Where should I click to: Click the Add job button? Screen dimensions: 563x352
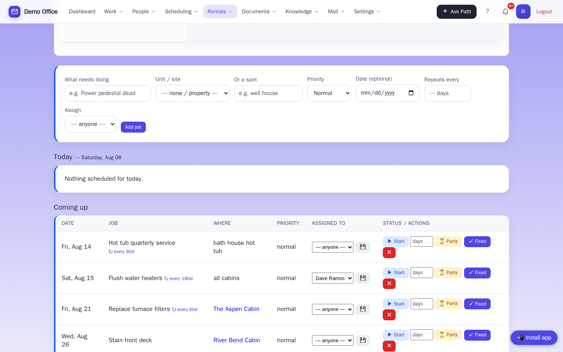[x=133, y=127]
